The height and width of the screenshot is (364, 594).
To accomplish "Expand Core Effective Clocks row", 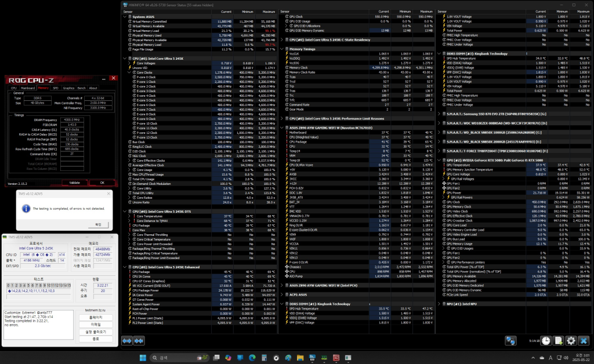I will pyautogui.click(x=129, y=161).
